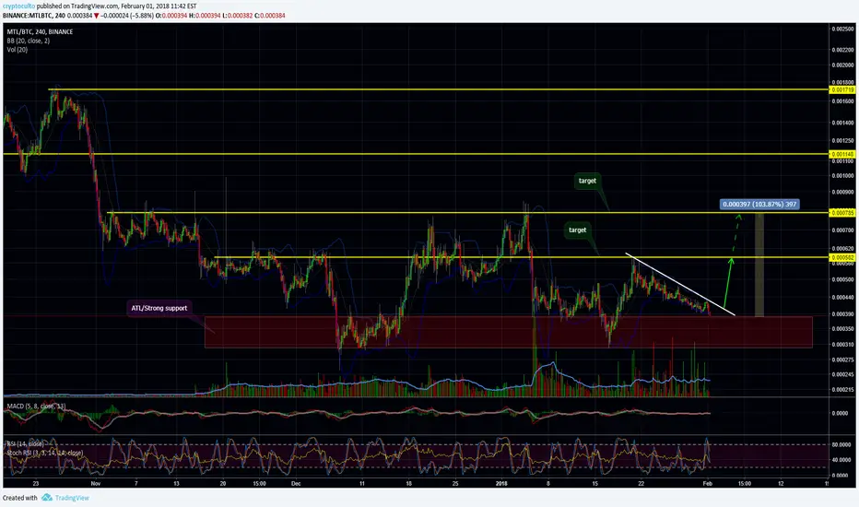
Task: Click the 40.0000 RSI scale value
Action: point(841,460)
